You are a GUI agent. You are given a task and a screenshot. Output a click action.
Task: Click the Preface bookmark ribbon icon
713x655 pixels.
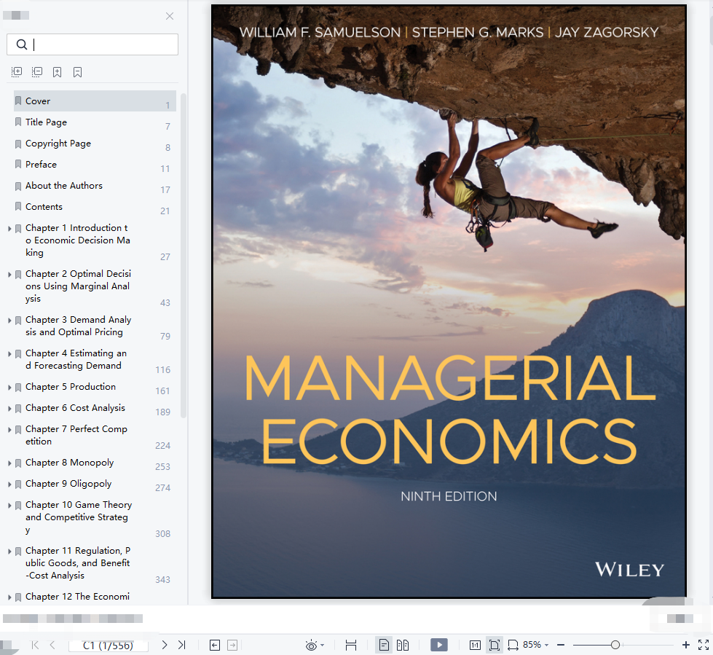pyautogui.click(x=18, y=164)
